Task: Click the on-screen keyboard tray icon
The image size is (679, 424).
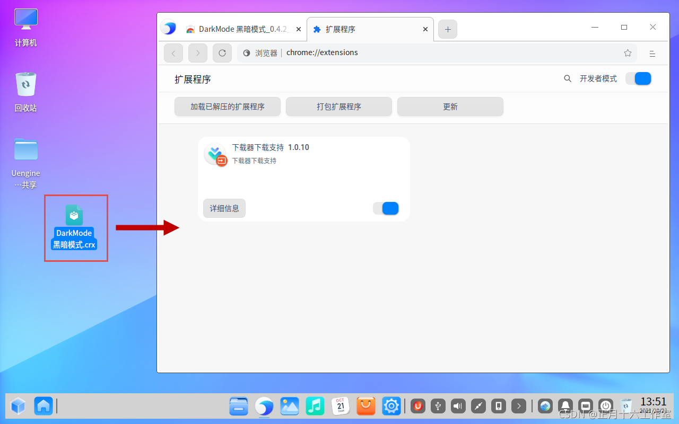Action: [x=586, y=407]
